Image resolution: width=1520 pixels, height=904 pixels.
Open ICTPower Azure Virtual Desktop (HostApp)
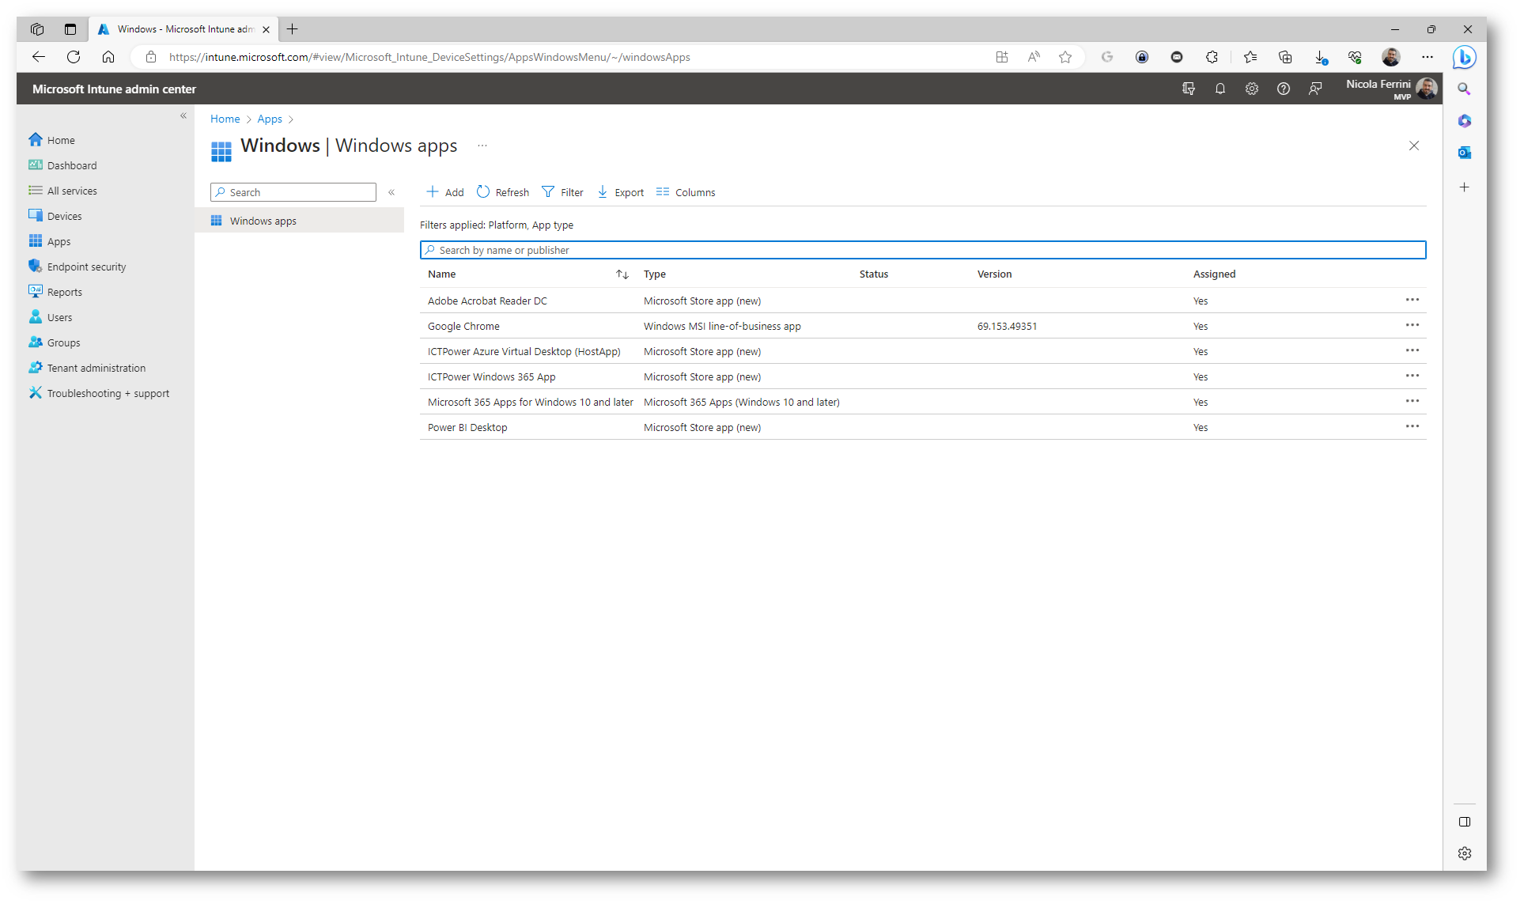click(x=524, y=351)
